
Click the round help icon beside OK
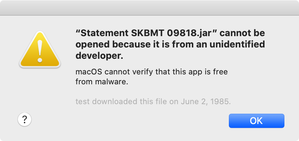click(25, 119)
